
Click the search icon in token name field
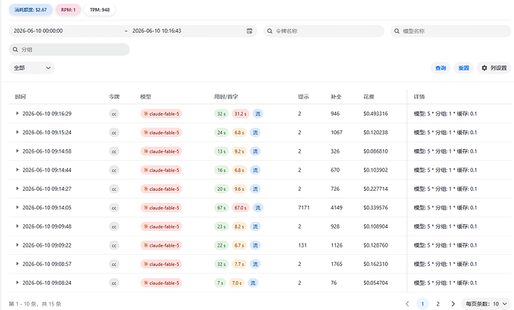coord(270,31)
